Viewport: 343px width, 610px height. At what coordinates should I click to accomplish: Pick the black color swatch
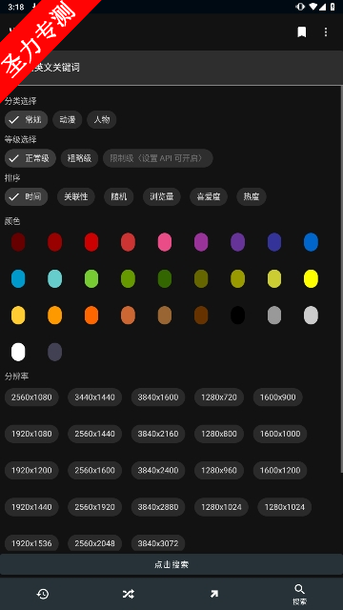coord(237,315)
